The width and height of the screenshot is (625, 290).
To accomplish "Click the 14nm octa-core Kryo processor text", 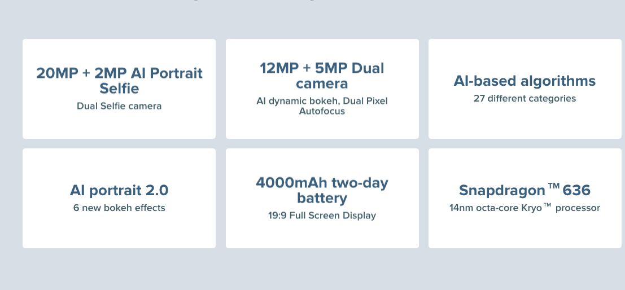I will (525, 208).
